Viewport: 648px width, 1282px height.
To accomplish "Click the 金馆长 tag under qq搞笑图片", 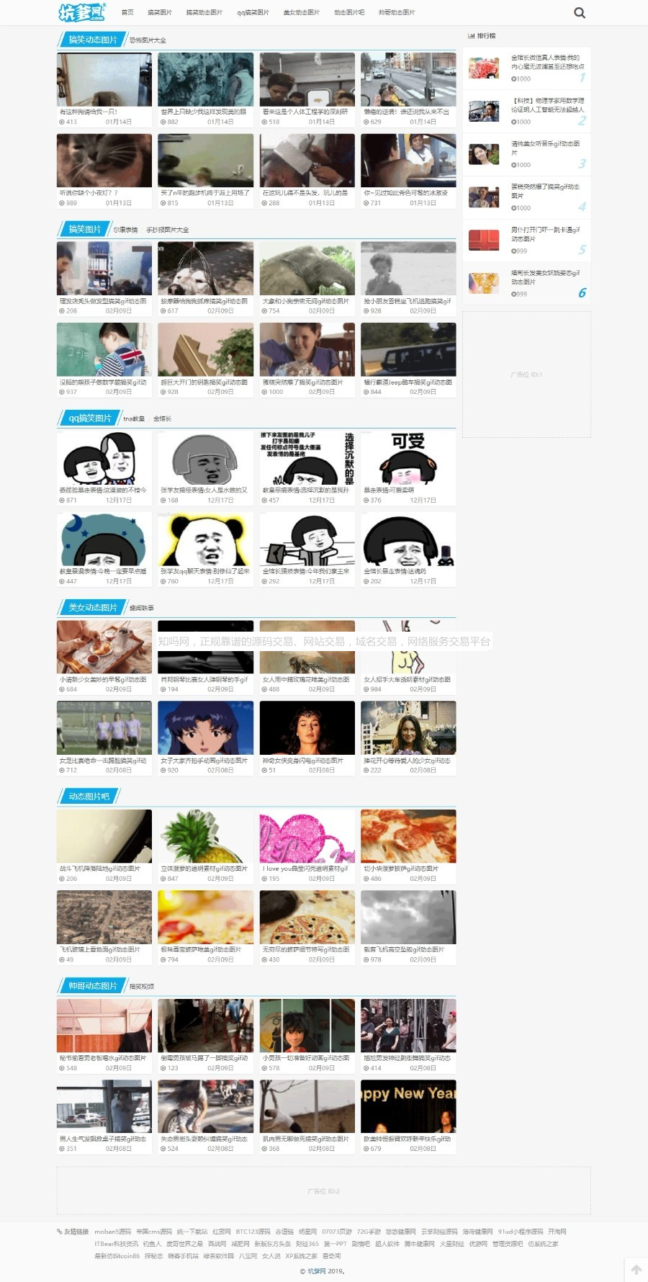I will 163,418.
